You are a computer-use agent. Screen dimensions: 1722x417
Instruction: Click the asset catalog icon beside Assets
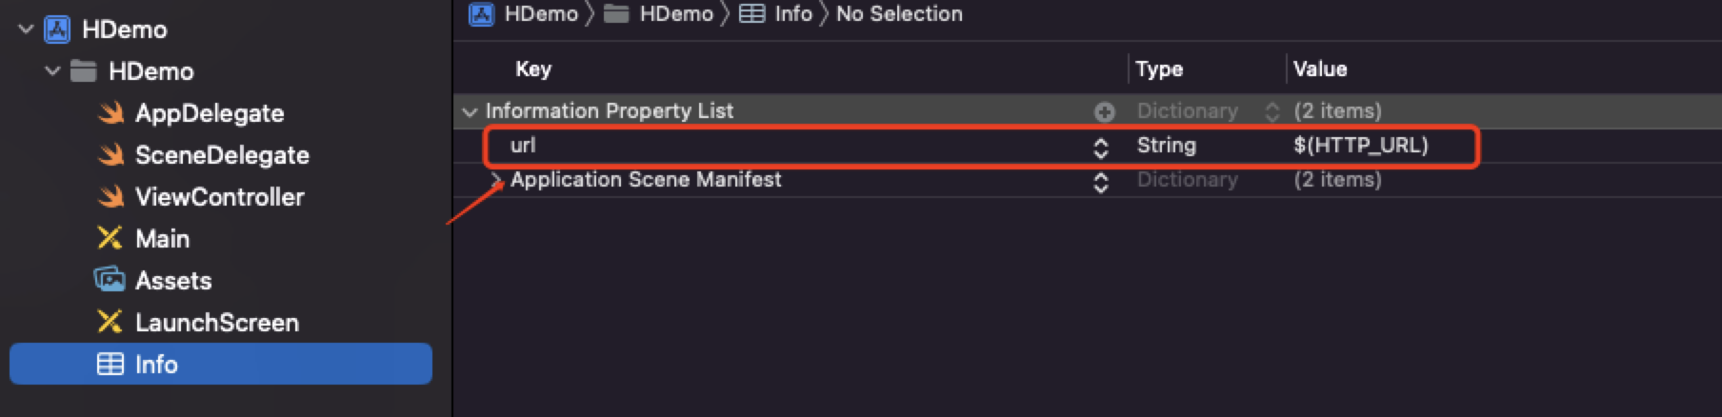point(110,280)
